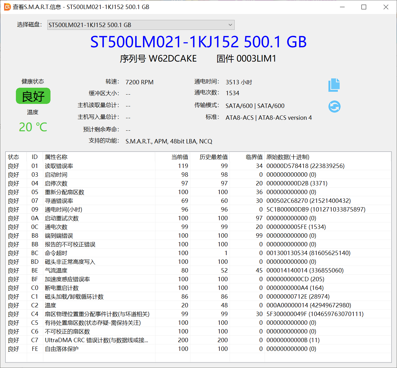Select the 不可校正的扇区数 row
The height and width of the screenshot is (368, 397).
pos(198,331)
